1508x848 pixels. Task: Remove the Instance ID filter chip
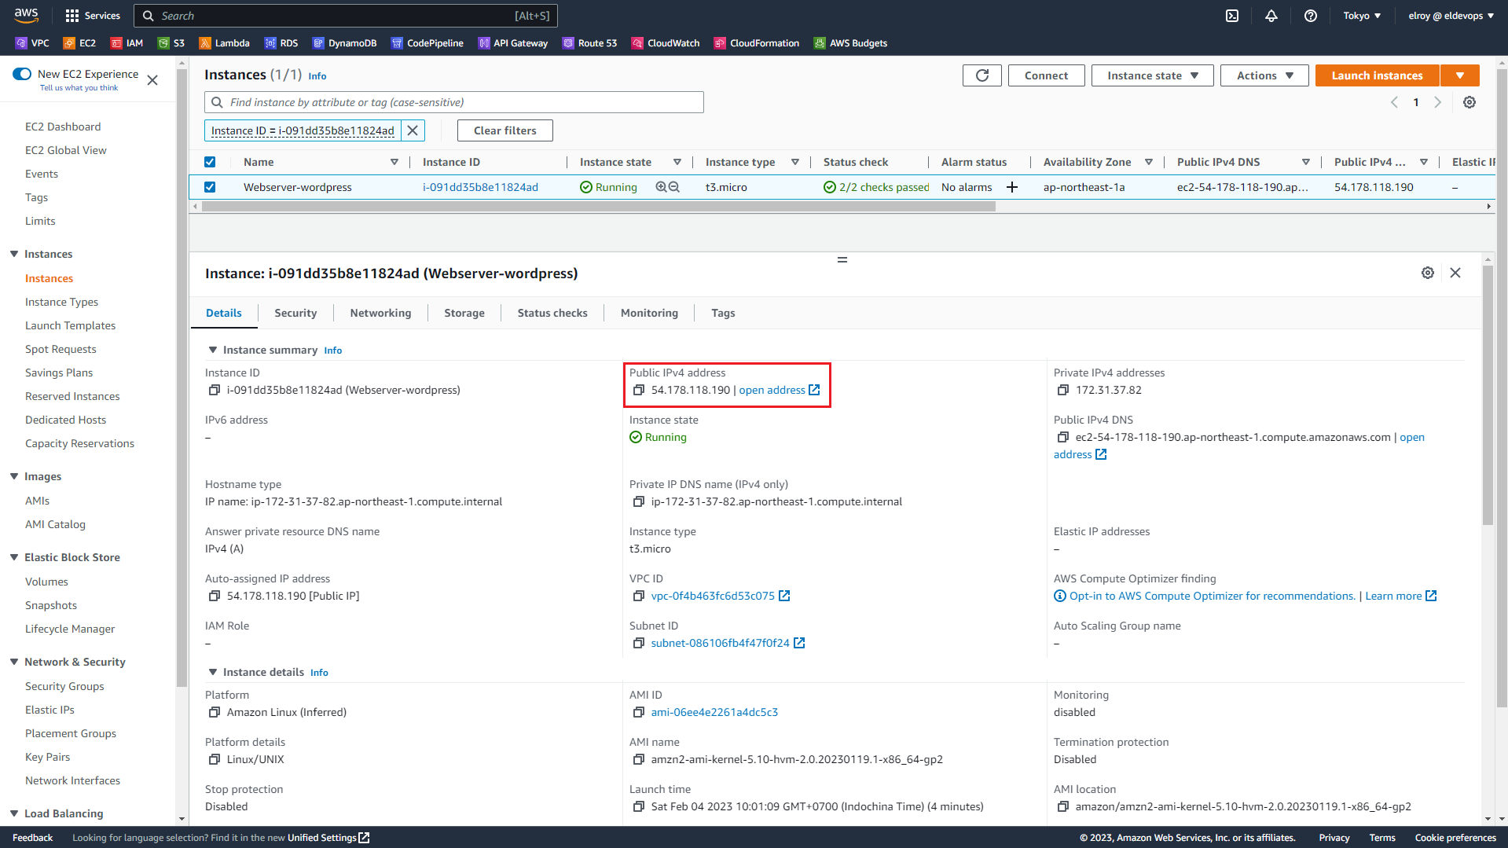click(413, 130)
